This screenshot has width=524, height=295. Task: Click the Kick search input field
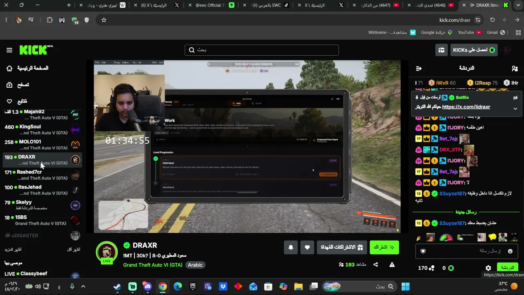(x=262, y=50)
